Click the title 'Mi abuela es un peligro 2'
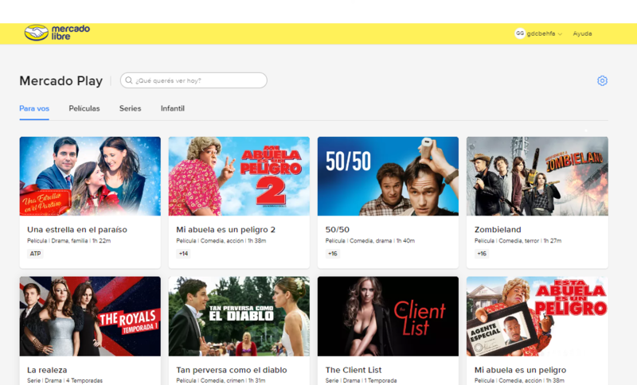 click(226, 230)
